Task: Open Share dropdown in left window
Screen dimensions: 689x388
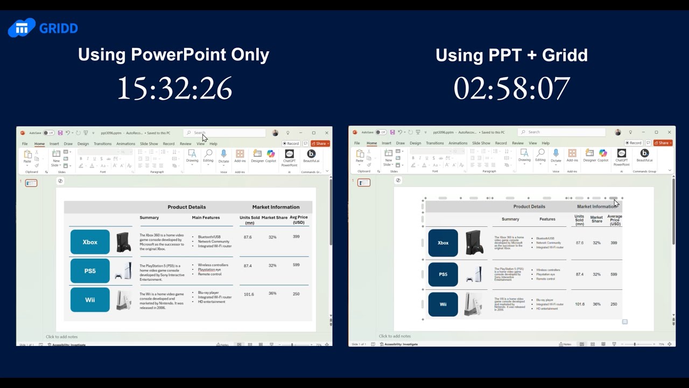Action: point(321,144)
